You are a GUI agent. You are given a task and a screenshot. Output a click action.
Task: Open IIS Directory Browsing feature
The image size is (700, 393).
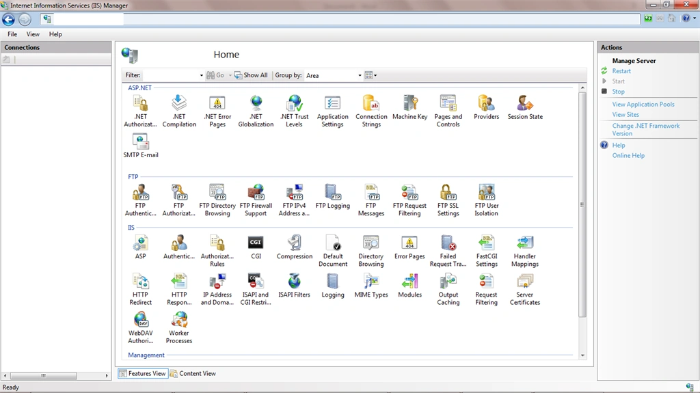coord(371,251)
